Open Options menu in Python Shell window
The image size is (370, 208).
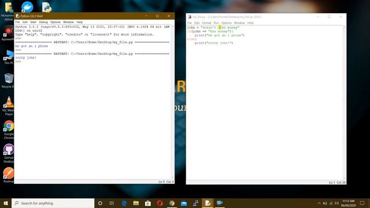pos(55,22)
